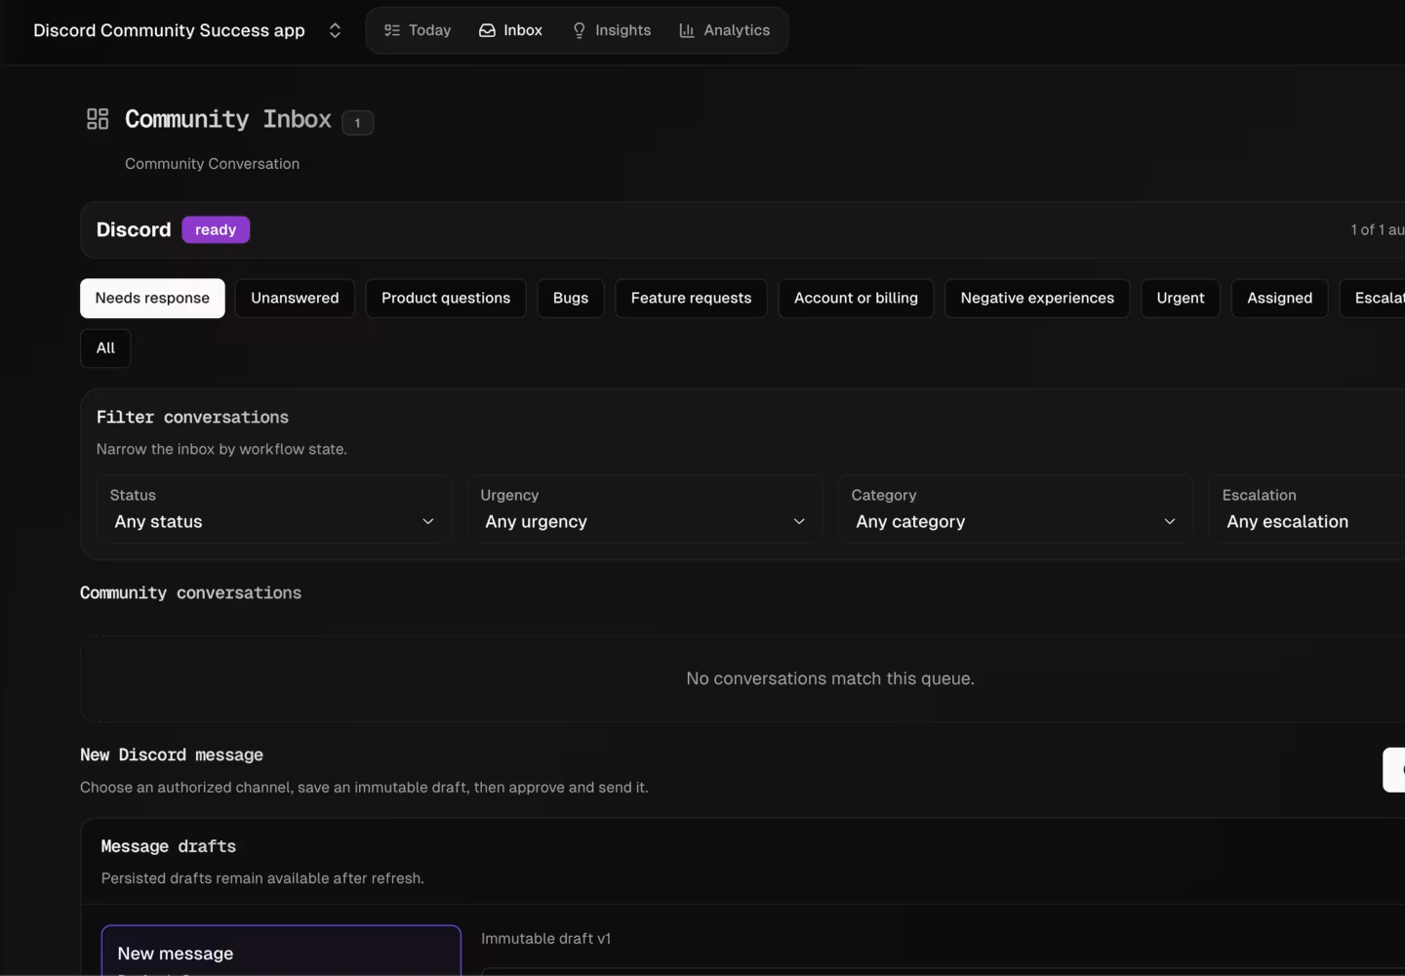This screenshot has height=976, width=1405.
Task: Click the New Discord message heading
Action: [x=172, y=755]
